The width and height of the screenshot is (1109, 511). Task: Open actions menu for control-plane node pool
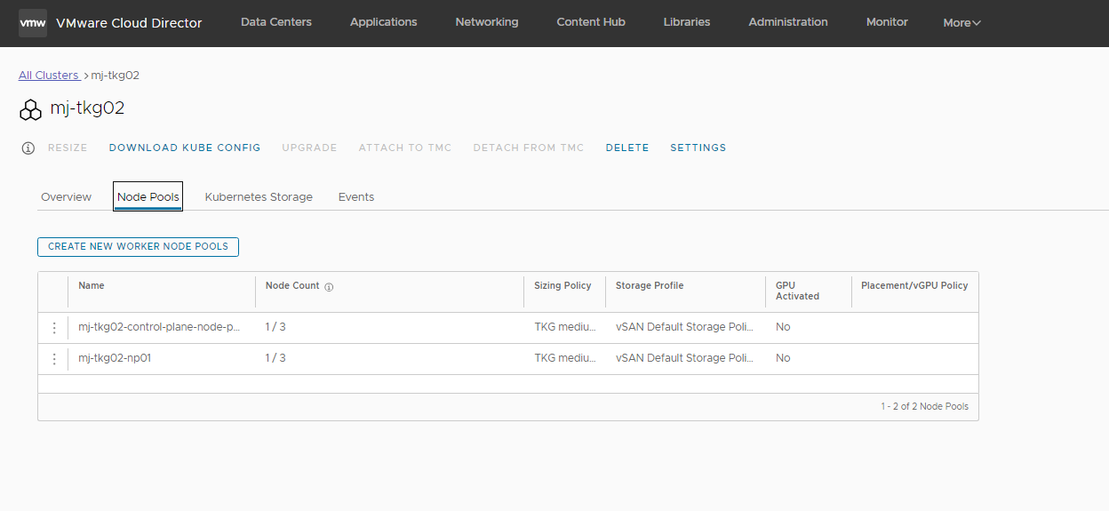pos(54,328)
